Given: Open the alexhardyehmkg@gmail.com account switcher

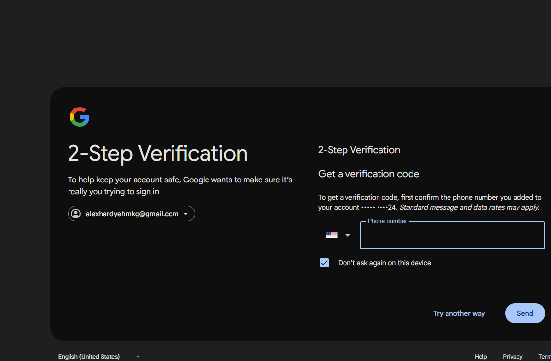Looking at the screenshot, I should click(x=132, y=214).
